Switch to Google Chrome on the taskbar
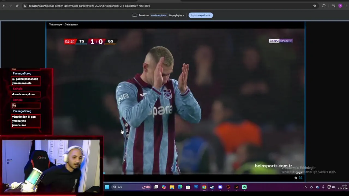 204,187
